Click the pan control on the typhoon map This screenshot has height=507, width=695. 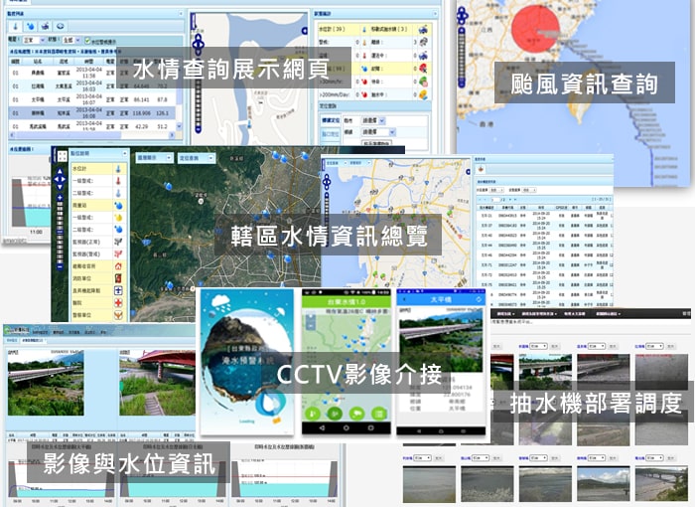click(463, 16)
